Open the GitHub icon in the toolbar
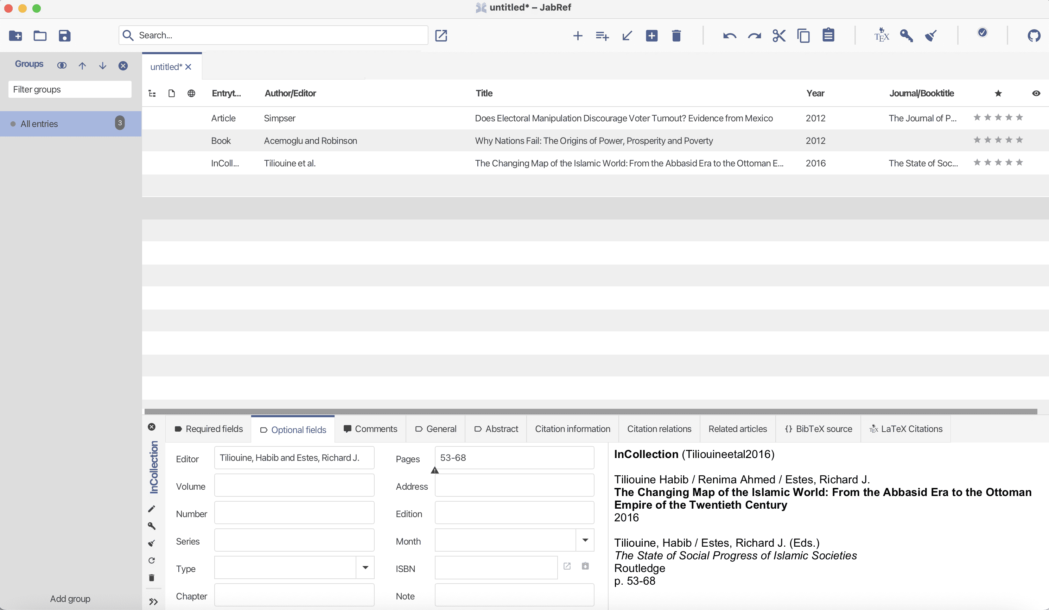This screenshot has height=610, width=1049. pyautogui.click(x=1034, y=36)
